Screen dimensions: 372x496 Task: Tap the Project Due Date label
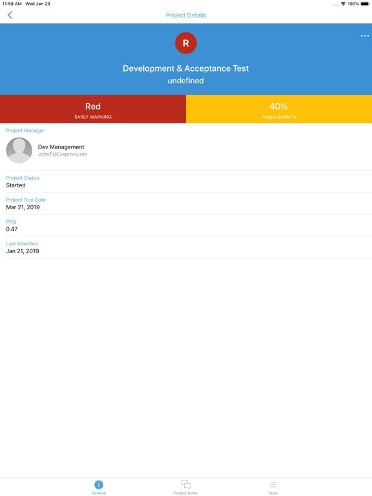click(26, 200)
